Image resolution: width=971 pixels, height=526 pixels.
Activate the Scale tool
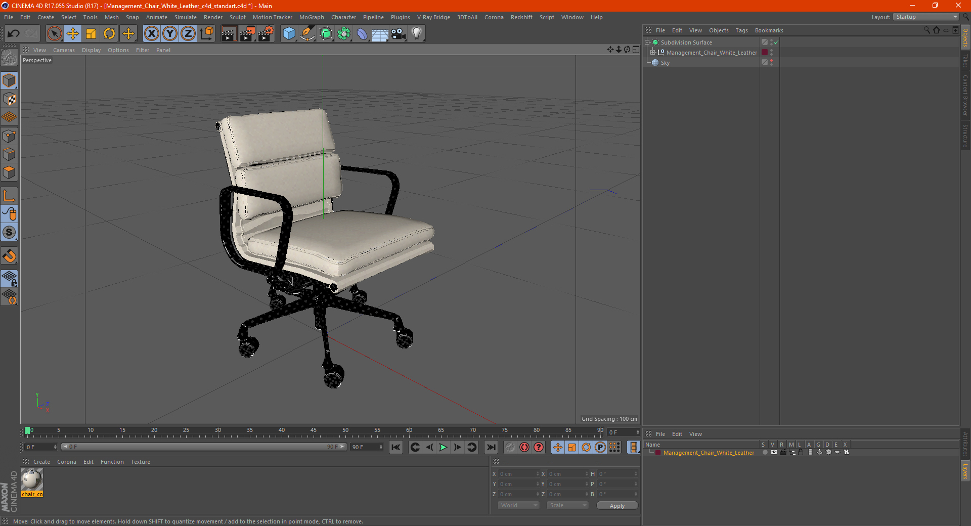tap(91, 34)
